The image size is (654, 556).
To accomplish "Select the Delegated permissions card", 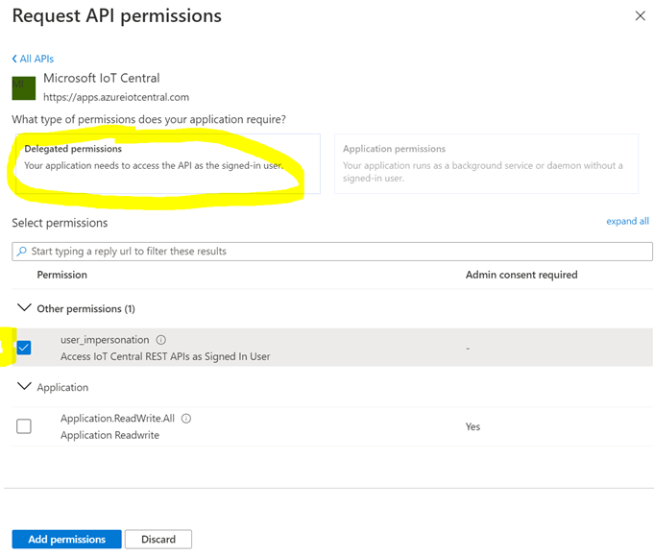I will click(x=168, y=163).
